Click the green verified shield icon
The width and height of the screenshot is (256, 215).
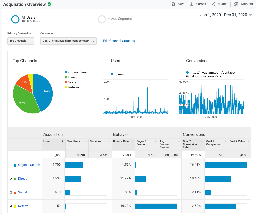[x=49, y=4]
